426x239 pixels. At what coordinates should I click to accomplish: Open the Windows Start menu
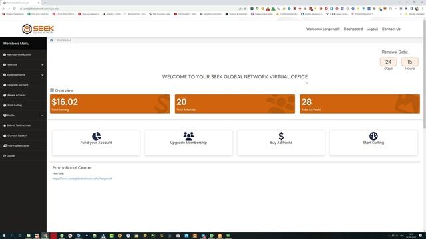pyautogui.click(x=4, y=236)
